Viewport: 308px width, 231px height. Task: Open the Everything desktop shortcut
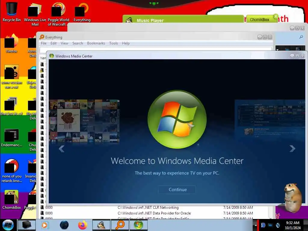click(x=82, y=12)
